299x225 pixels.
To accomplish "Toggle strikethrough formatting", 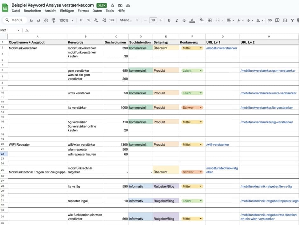I will (x=184, y=20).
